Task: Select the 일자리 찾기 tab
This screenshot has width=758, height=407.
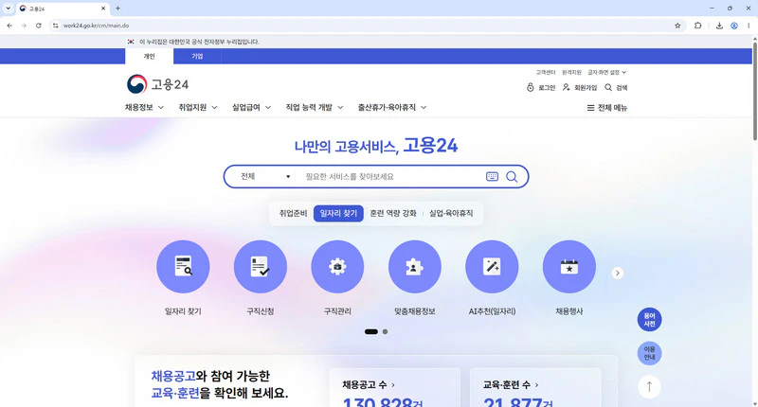Action: tap(338, 213)
